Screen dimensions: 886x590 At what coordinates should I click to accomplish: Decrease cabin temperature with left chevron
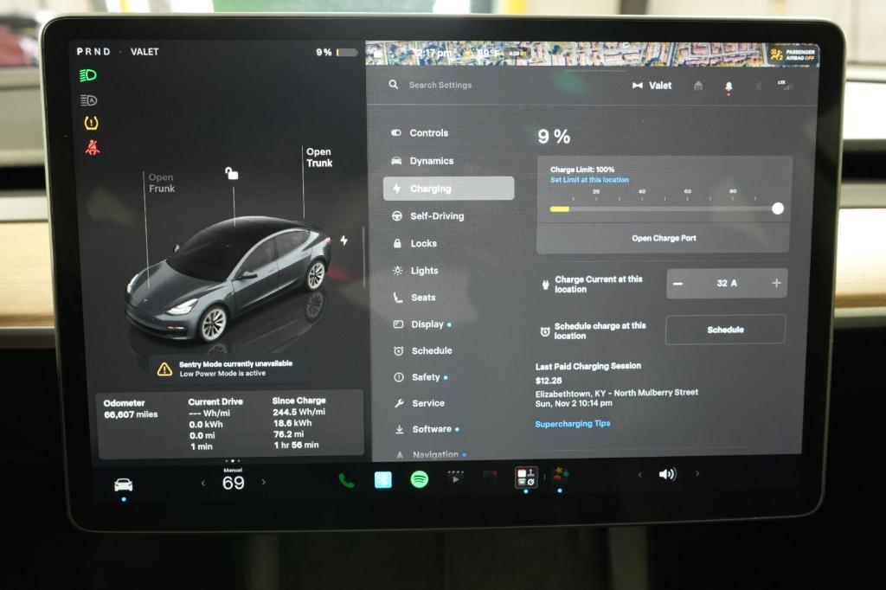click(203, 483)
